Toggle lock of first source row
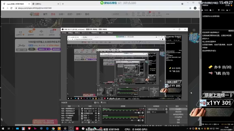The image size is (234, 131). pyautogui.click(x=99, y=109)
